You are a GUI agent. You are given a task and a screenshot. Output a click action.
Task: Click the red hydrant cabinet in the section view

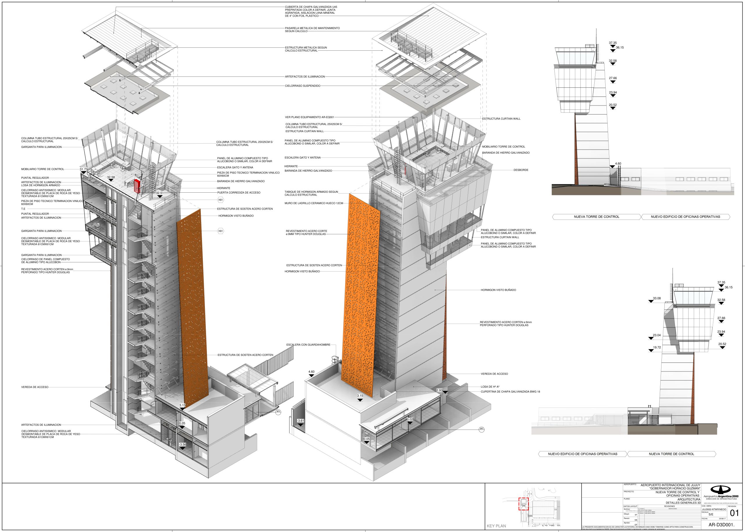pos(137,186)
